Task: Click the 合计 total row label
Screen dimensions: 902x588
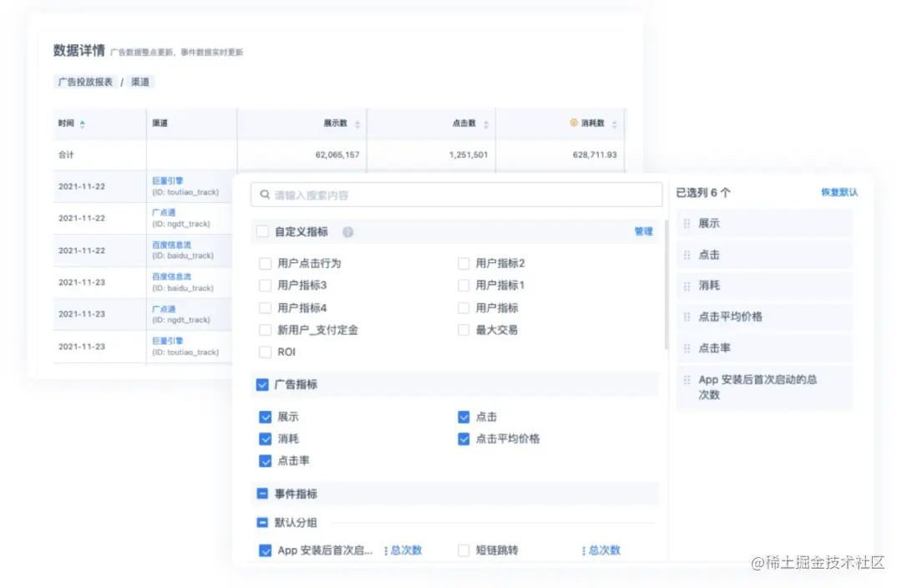Action: 66,155
